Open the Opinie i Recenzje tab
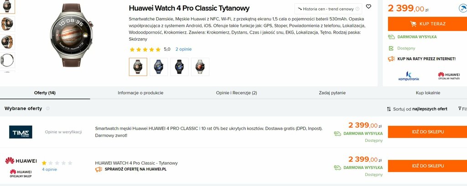Screen dimensions: 467x186 click(x=237, y=93)
